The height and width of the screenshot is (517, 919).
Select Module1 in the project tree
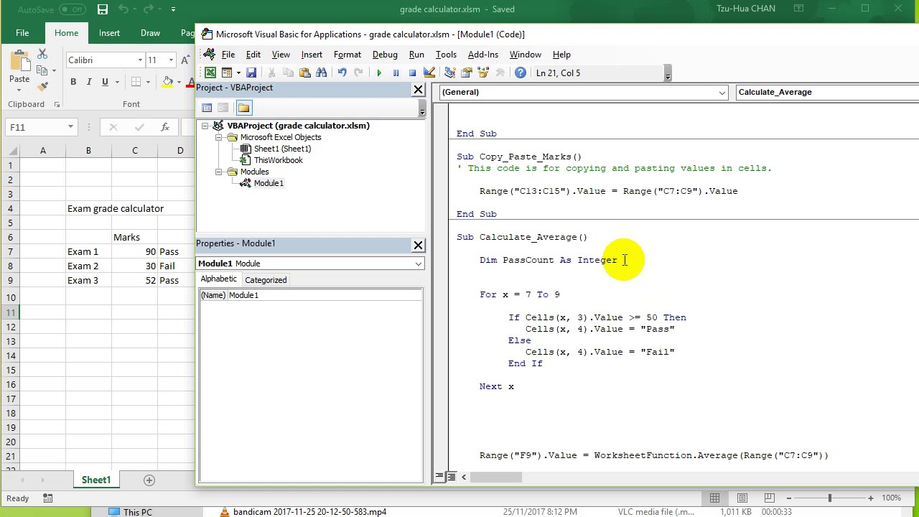coord(269,183)
